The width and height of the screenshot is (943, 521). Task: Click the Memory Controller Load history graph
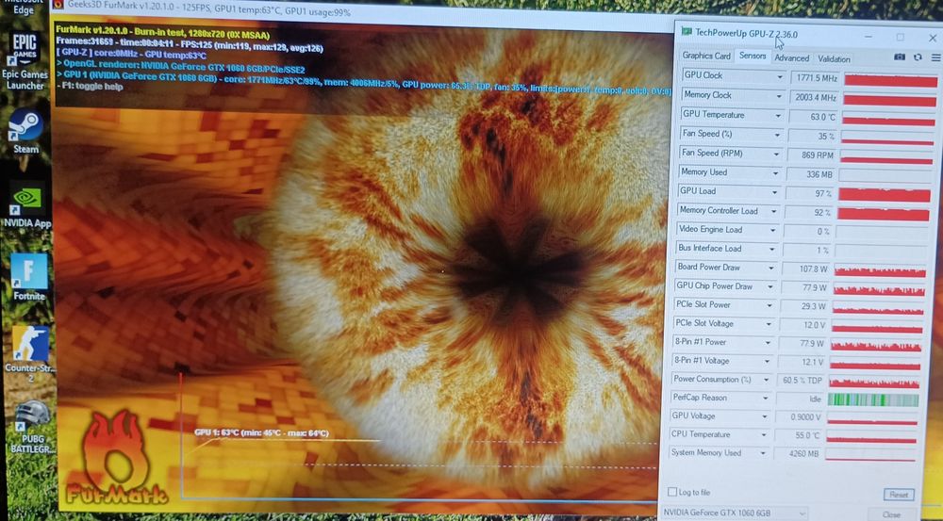tap(884, 213)
